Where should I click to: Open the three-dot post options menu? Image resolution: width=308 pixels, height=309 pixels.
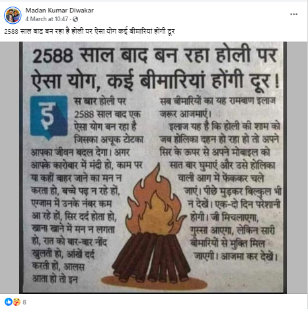pyautogui.click(x=293, y=15)
